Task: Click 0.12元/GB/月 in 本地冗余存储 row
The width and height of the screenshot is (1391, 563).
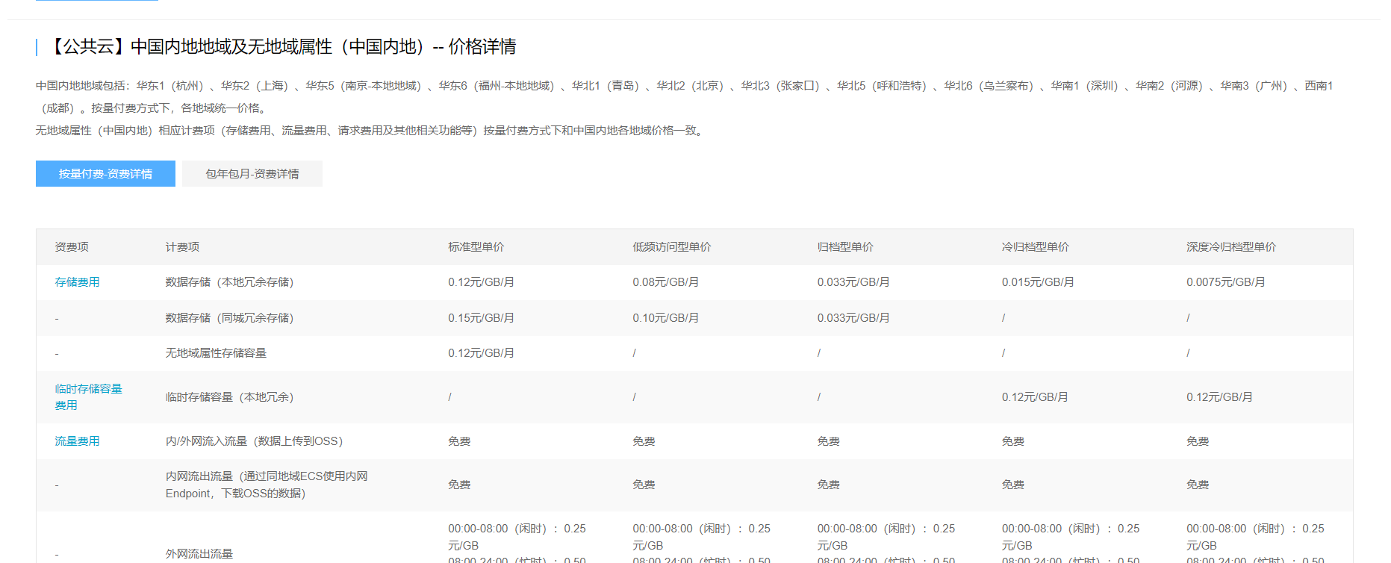Action: coord(481,282)
